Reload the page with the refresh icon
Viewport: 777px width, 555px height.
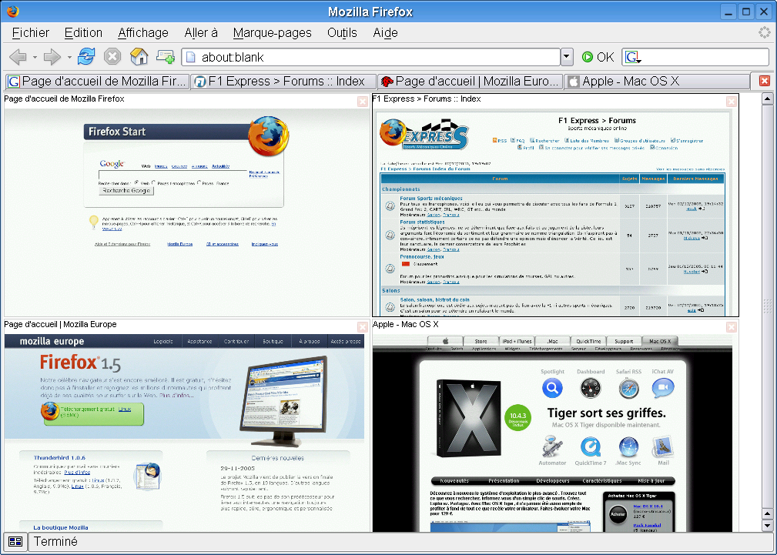85,56
